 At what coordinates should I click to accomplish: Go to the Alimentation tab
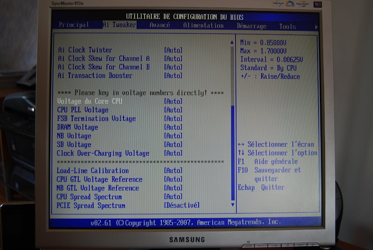203,26
